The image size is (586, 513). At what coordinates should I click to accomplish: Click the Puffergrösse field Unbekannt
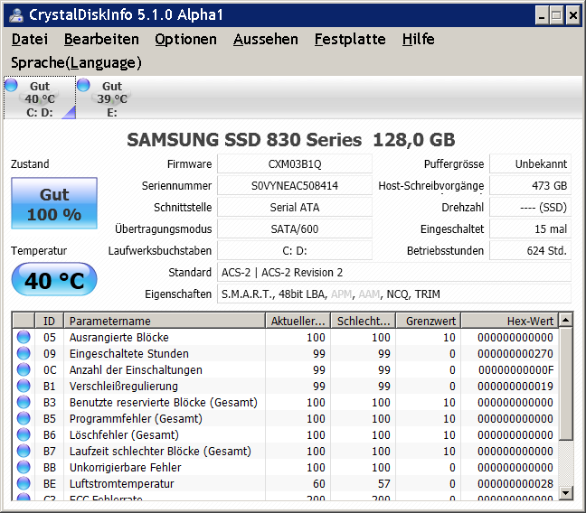coord(530,163)
